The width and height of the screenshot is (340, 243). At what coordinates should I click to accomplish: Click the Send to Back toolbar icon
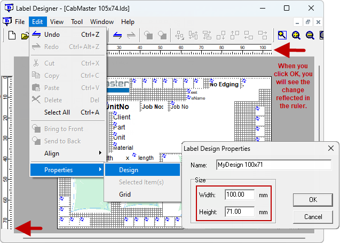click(162, 35)
